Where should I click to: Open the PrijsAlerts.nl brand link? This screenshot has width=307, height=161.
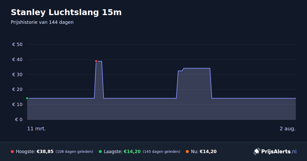coord(275,152)
